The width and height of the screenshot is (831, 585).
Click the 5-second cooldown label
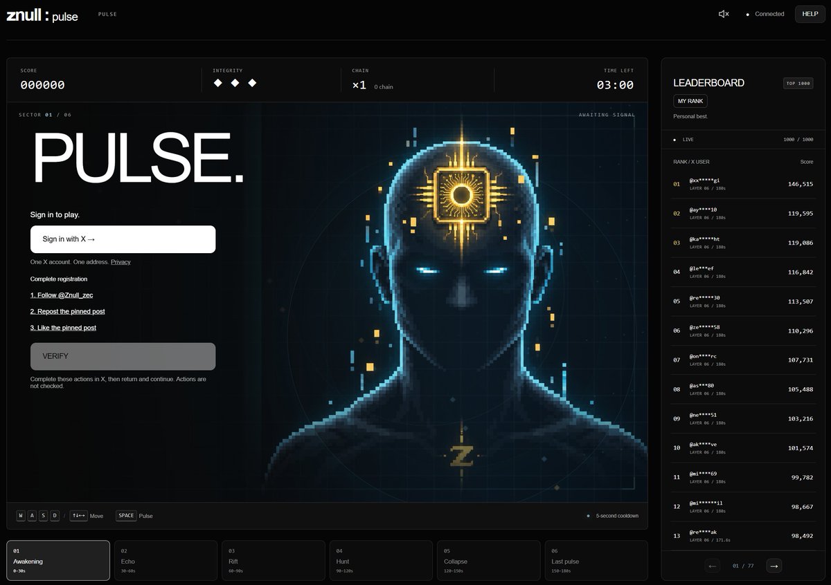617,516
